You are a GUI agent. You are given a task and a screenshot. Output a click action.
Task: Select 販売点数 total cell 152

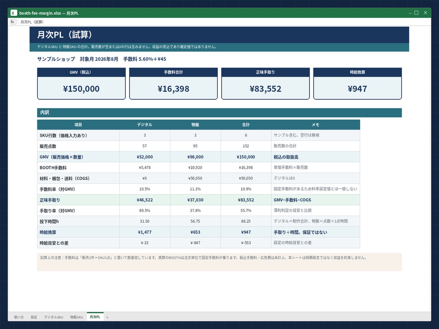pyautogui.click(x=246, y=146)
